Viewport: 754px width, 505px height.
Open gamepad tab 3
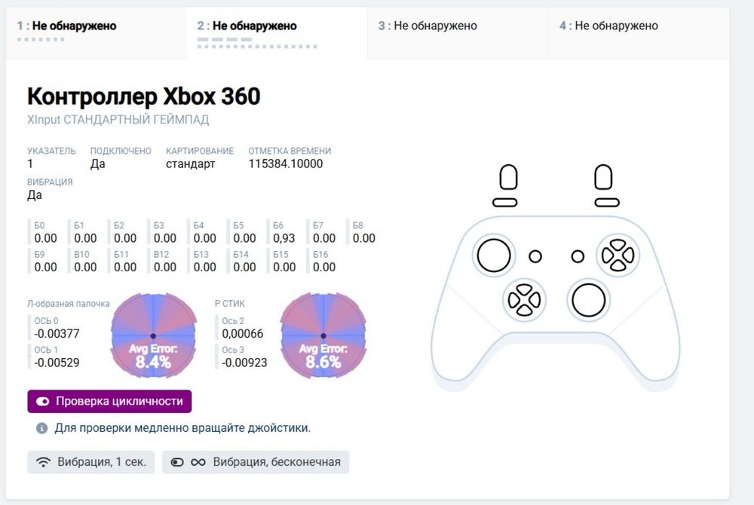[458, 33]
